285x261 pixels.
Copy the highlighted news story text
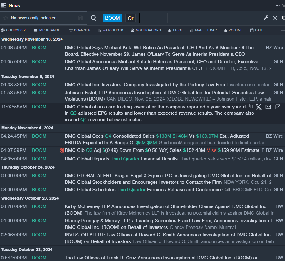pyautogui.click(x=251, y=107)
